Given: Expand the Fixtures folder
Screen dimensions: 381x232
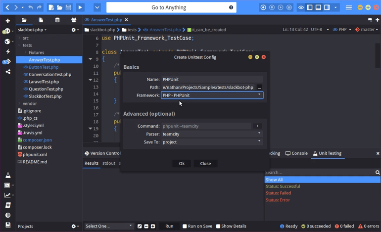Looking at the screenshot, I should click(x=26, y=52).
